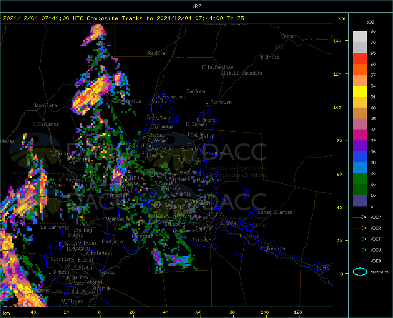Click the S_Francisco place label
Image resolution: width=393 pixels, height=318 pixels.
[x=172, y=97]
